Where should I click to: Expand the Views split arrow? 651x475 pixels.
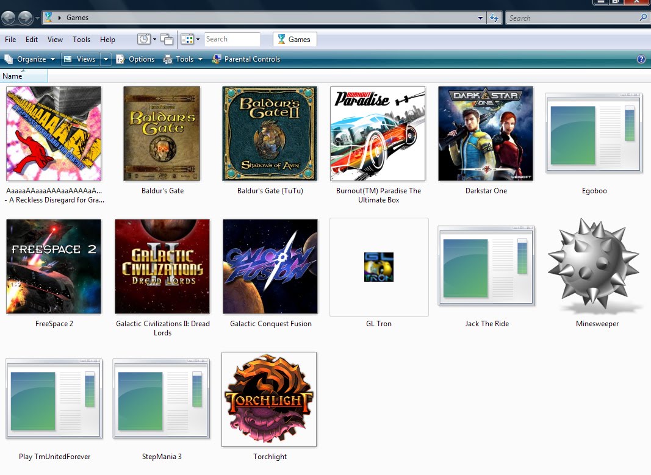point(106,59)
